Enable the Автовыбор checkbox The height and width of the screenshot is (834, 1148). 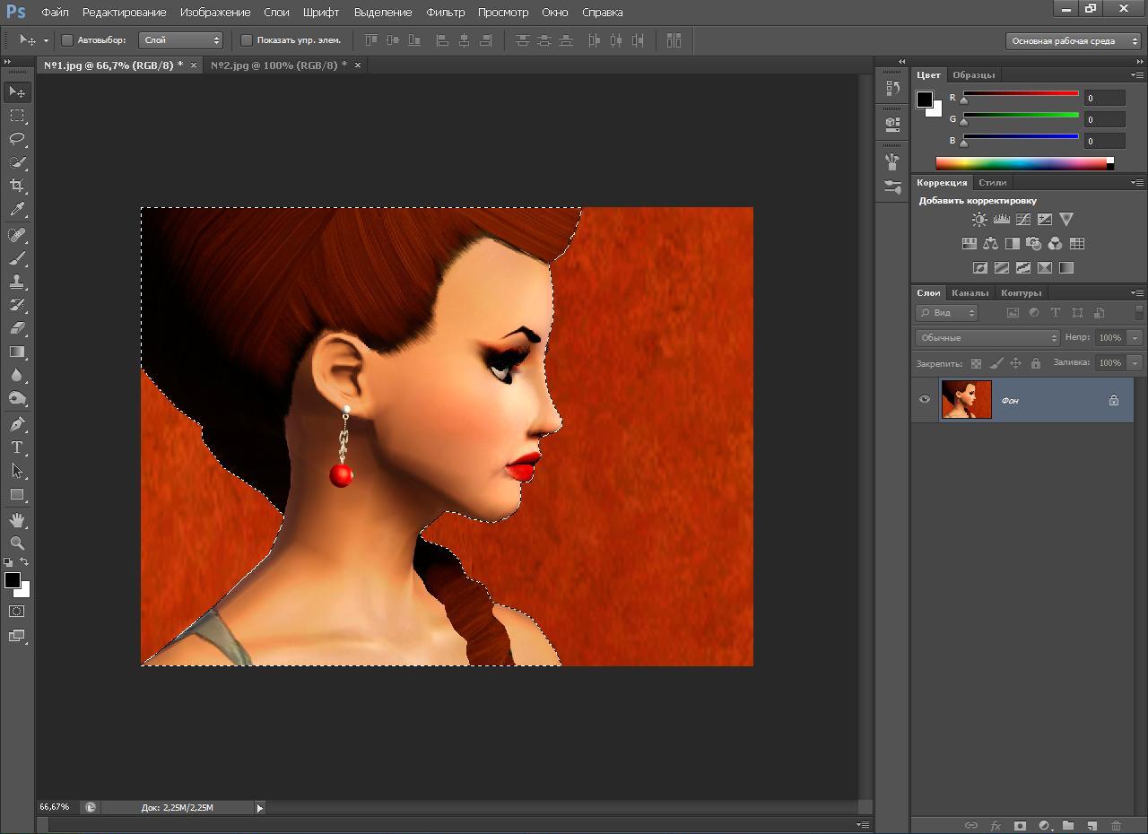point(67,40)
